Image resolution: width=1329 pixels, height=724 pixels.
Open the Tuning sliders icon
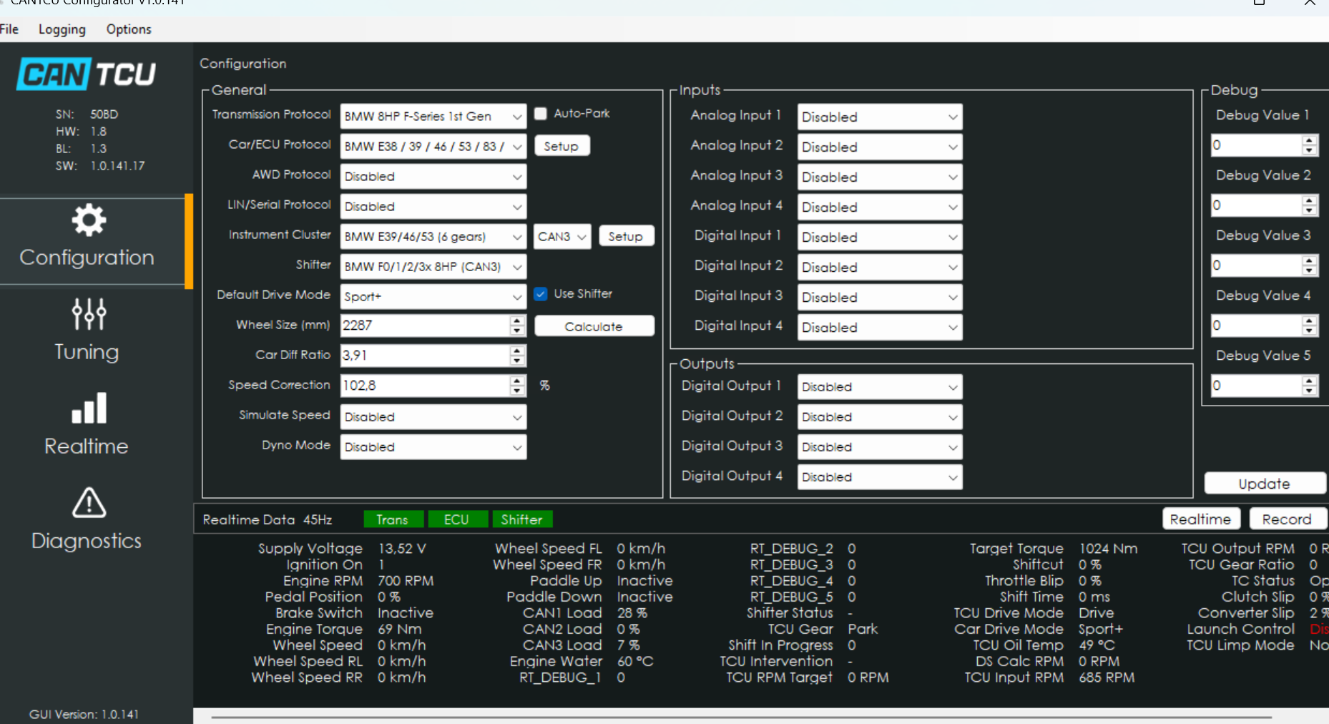point(89,314)
